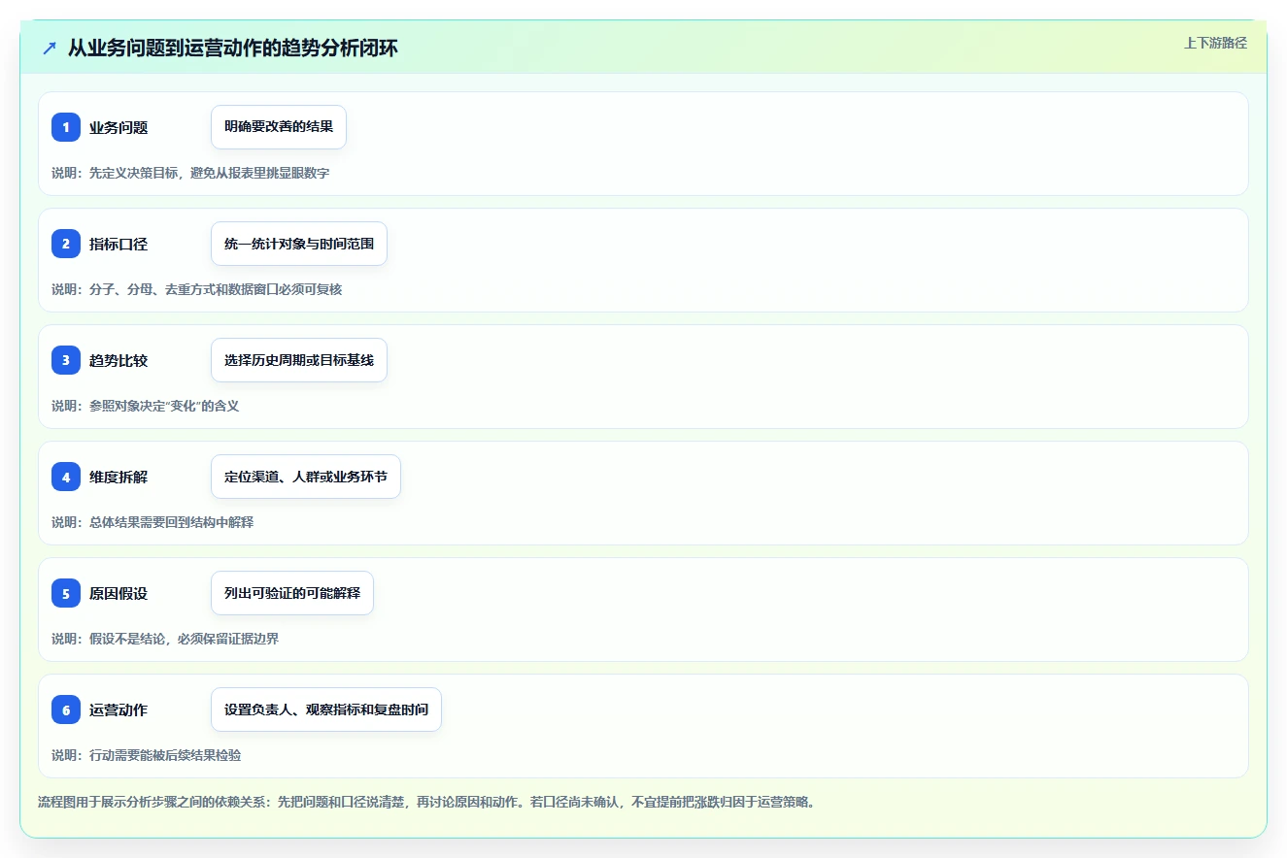The image size is (1287, 858).
Task: Click the 上下游路径 label in the header
Action: pos(1215,43)
